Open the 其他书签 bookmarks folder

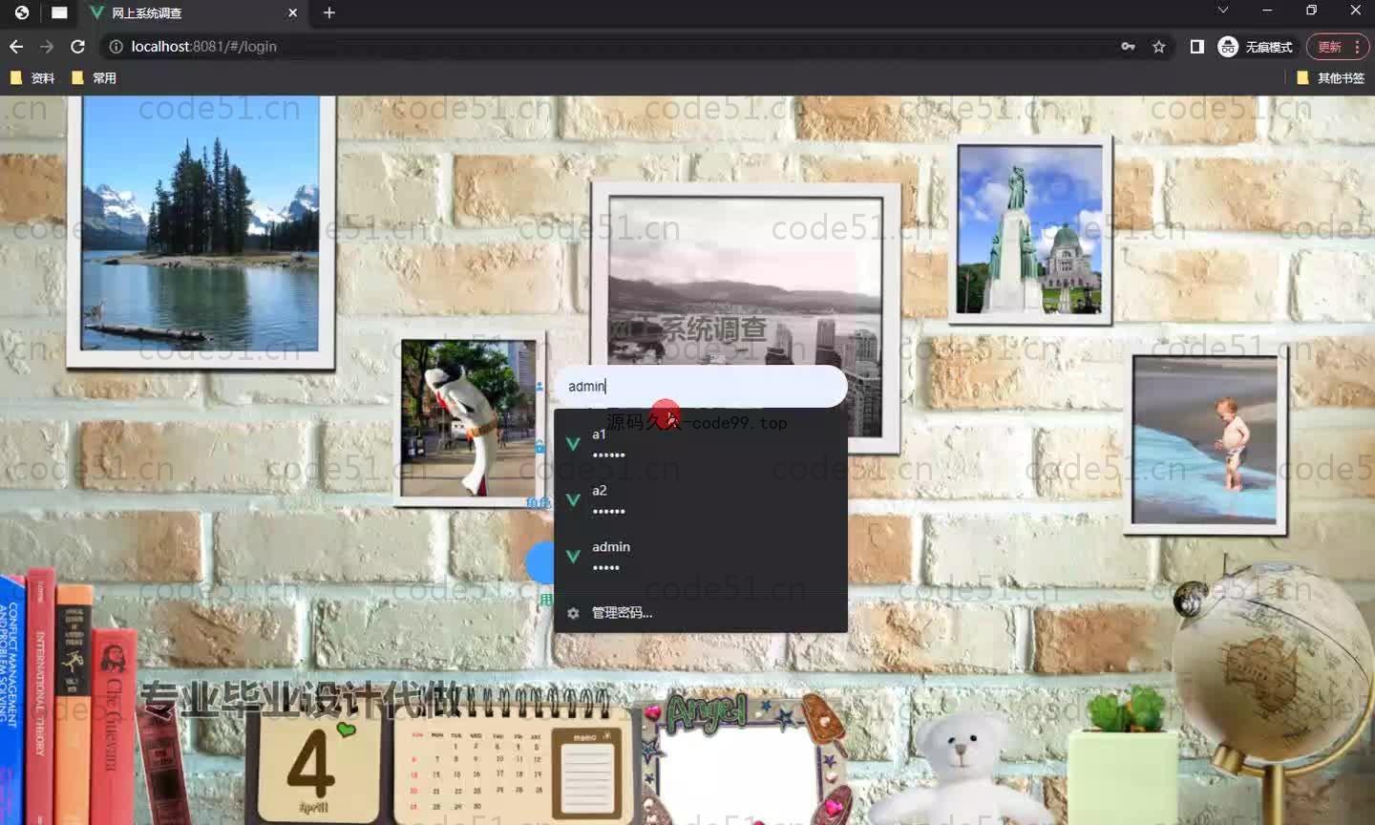point(1331,78)
